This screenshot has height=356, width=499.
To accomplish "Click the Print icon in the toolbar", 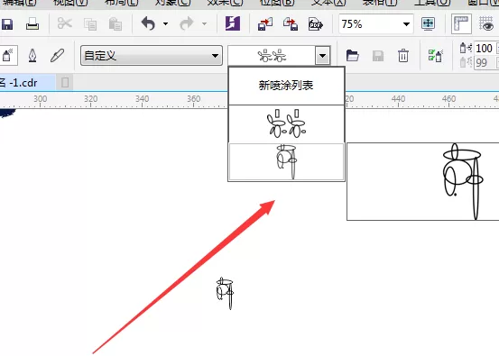I will point(32,23).
